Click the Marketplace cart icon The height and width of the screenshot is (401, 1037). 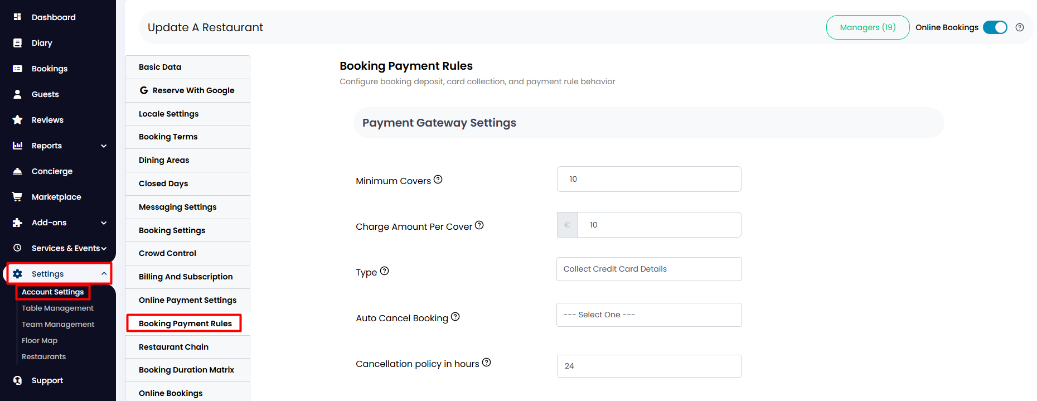tap(17, 197)
